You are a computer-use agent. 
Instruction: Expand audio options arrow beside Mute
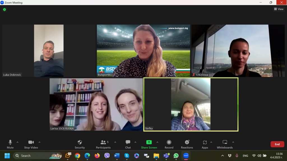17,142
